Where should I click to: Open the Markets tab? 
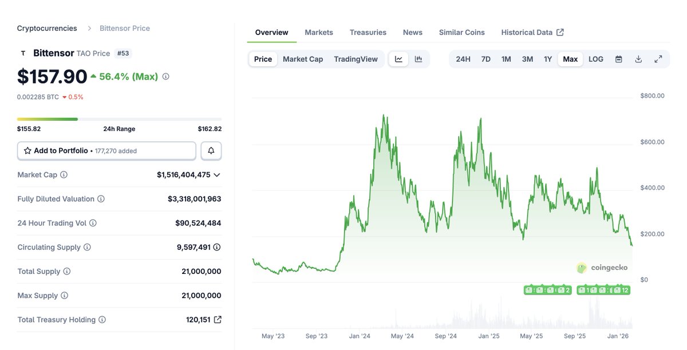(319, 32)
